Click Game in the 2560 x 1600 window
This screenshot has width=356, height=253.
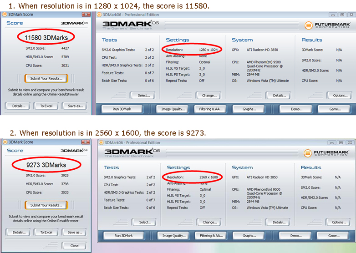[333, 236]
